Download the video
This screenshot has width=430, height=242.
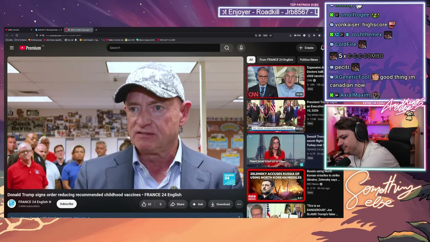(x=220, y=204)
